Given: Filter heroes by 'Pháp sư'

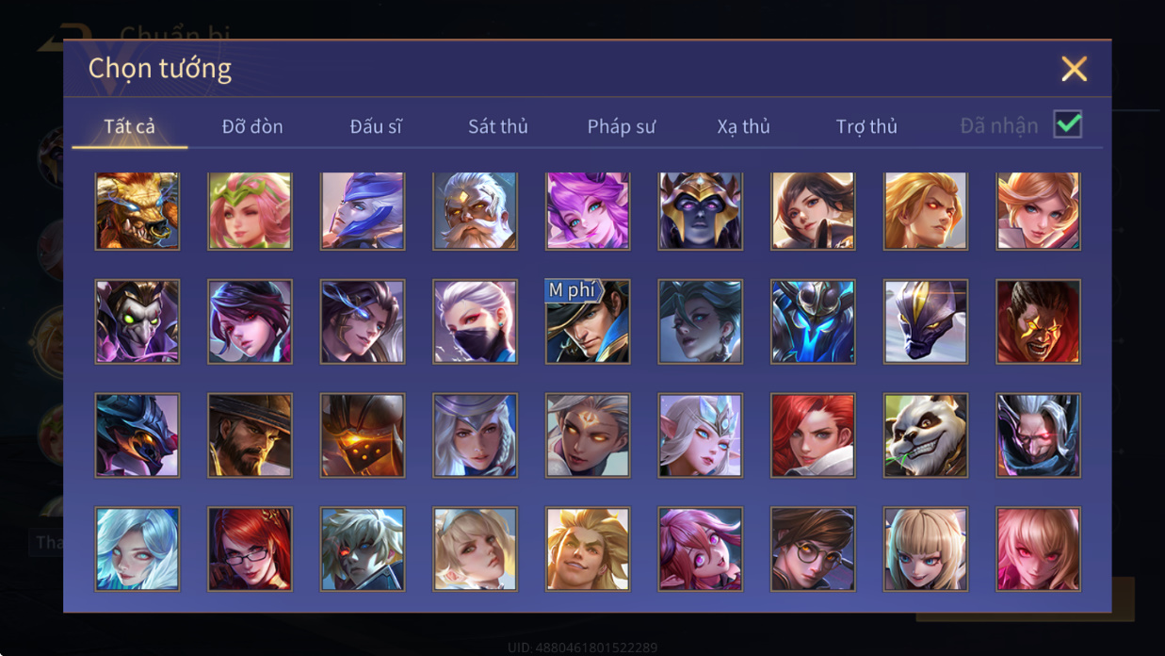Looking at the screenshot, I should point(622,126).
